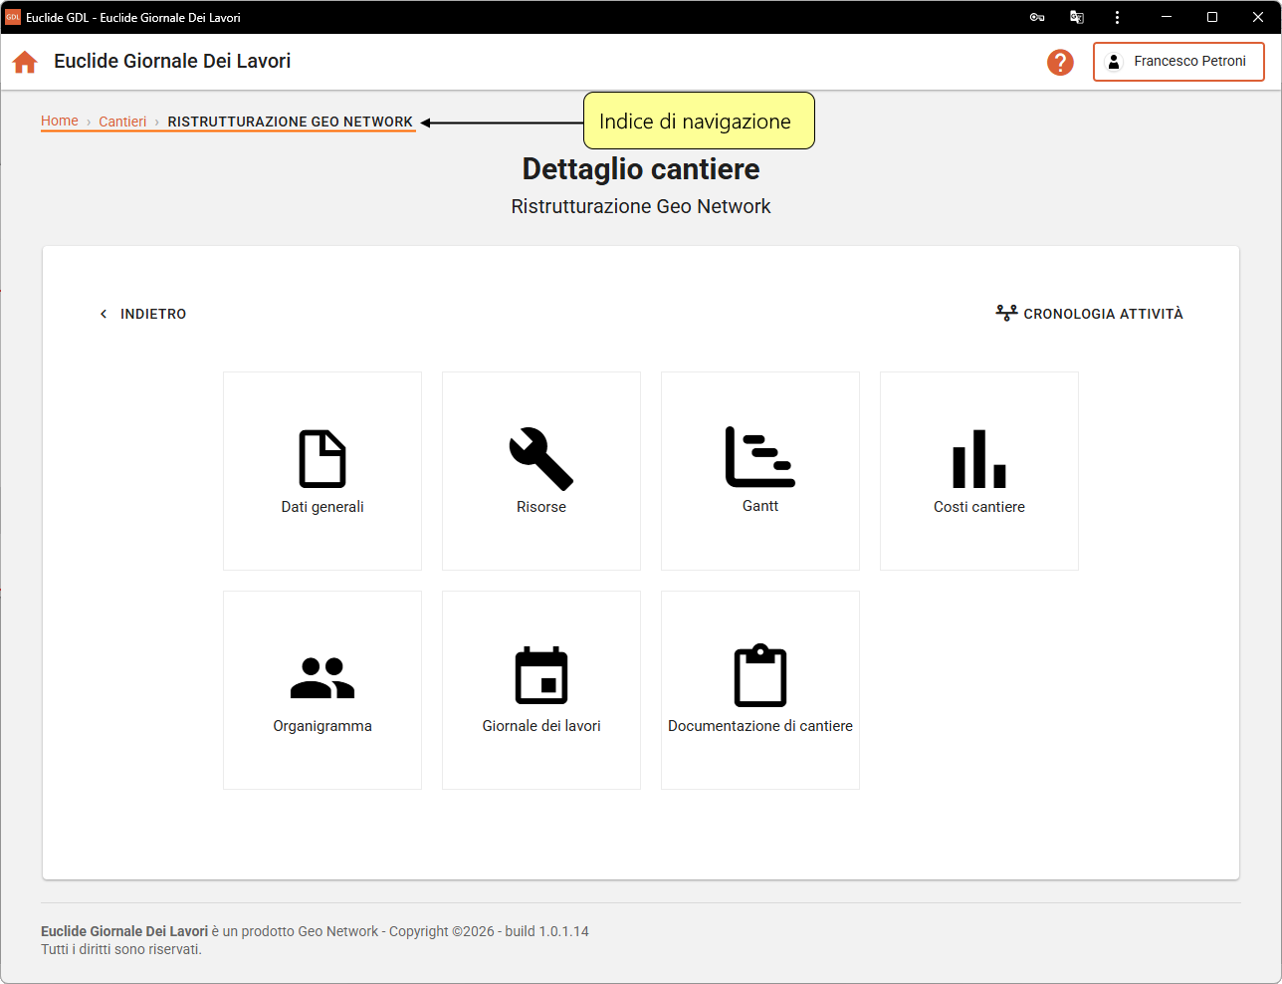
Task: Open the Gantt chart icon
Action: [760, 458]
